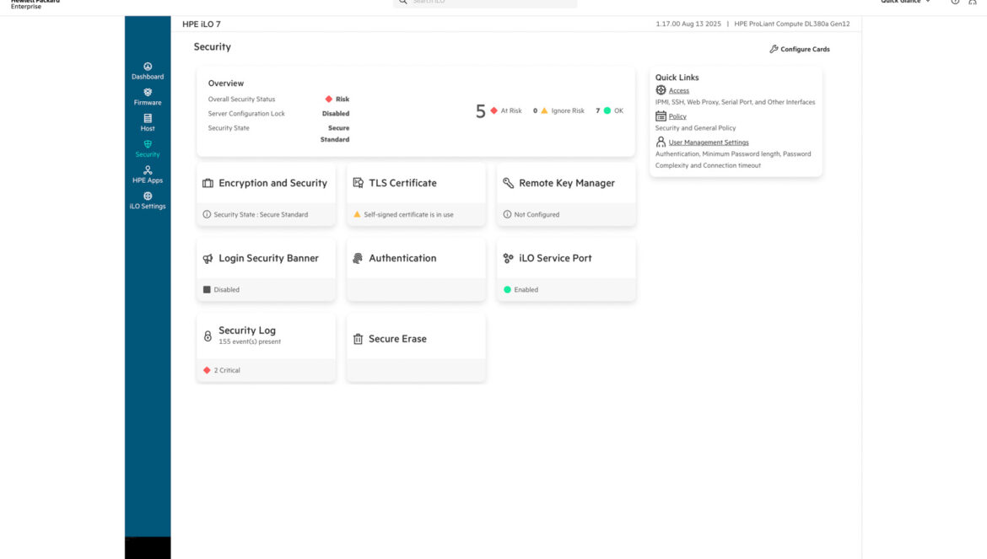Click the Authentication fingerprint icon

358,259
